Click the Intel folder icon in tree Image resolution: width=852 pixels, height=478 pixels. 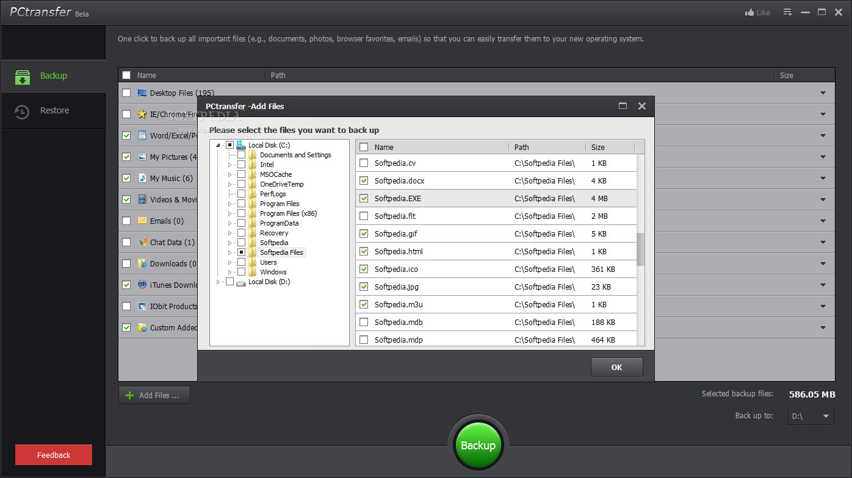(253, 165)
